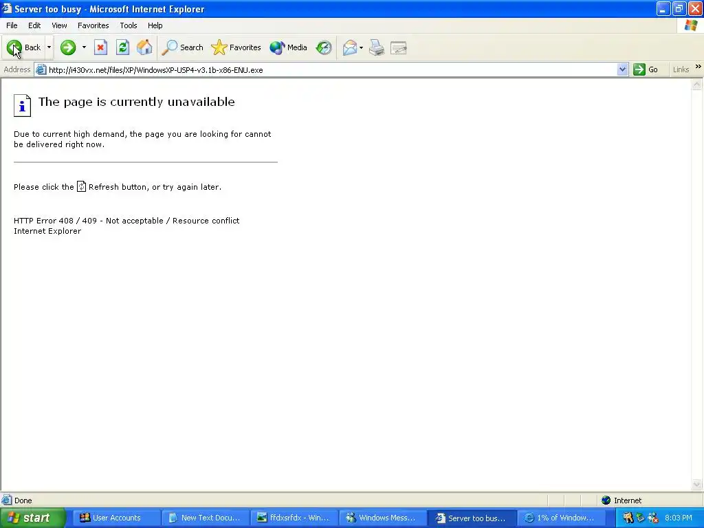This screenshot has height=528, width=704.
Task: Click the Refresh toolbar button
Action: point(122,47)
